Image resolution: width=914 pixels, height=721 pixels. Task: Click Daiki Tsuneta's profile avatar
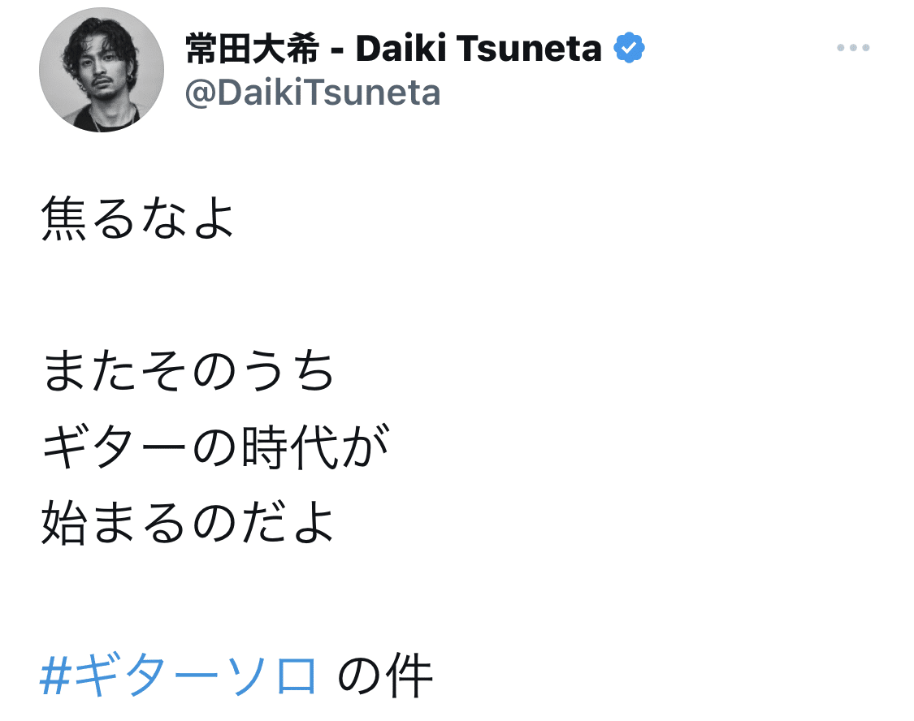[103, 71]
